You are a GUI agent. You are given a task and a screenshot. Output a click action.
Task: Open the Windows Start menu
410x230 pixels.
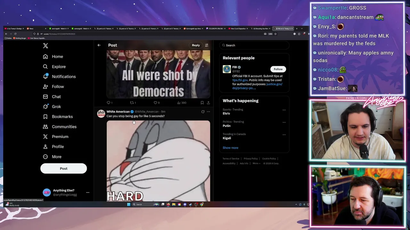(129, 204)
